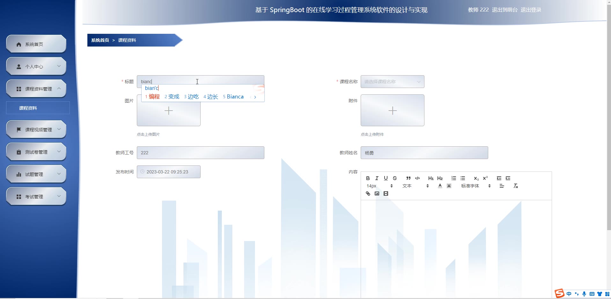Image resolution: width=611 pixels, height=299 pixels.
Task: Decrease indent in the editor
Action: click(x=499, y=178)
